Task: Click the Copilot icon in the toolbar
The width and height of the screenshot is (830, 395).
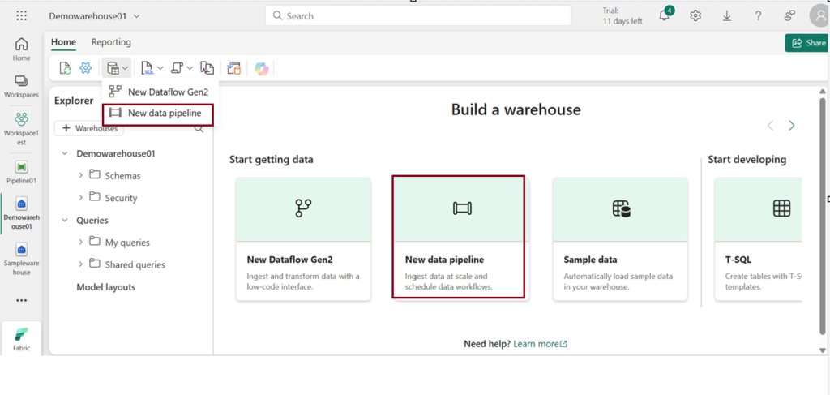Action: click(x=261, y=69)
